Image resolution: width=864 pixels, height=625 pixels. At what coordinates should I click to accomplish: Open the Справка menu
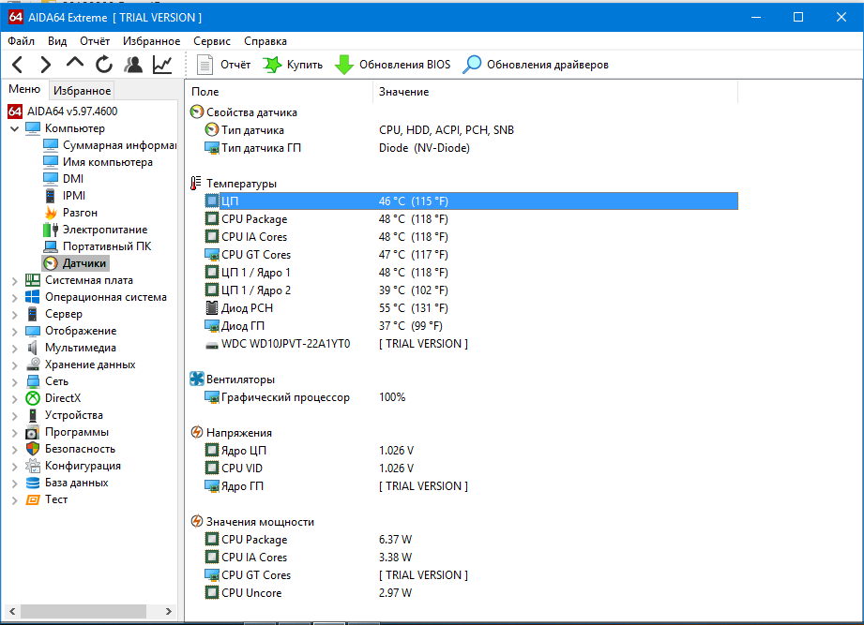265,41
